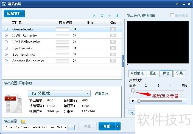The width and height of the screenshot is (193, 134).
Task: Move file up with the up arrow
Action: tap(110, 16)
